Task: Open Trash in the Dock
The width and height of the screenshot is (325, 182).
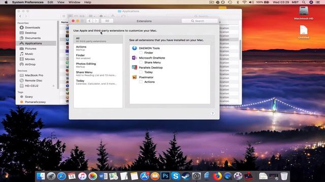Action: tap(284, 176)
